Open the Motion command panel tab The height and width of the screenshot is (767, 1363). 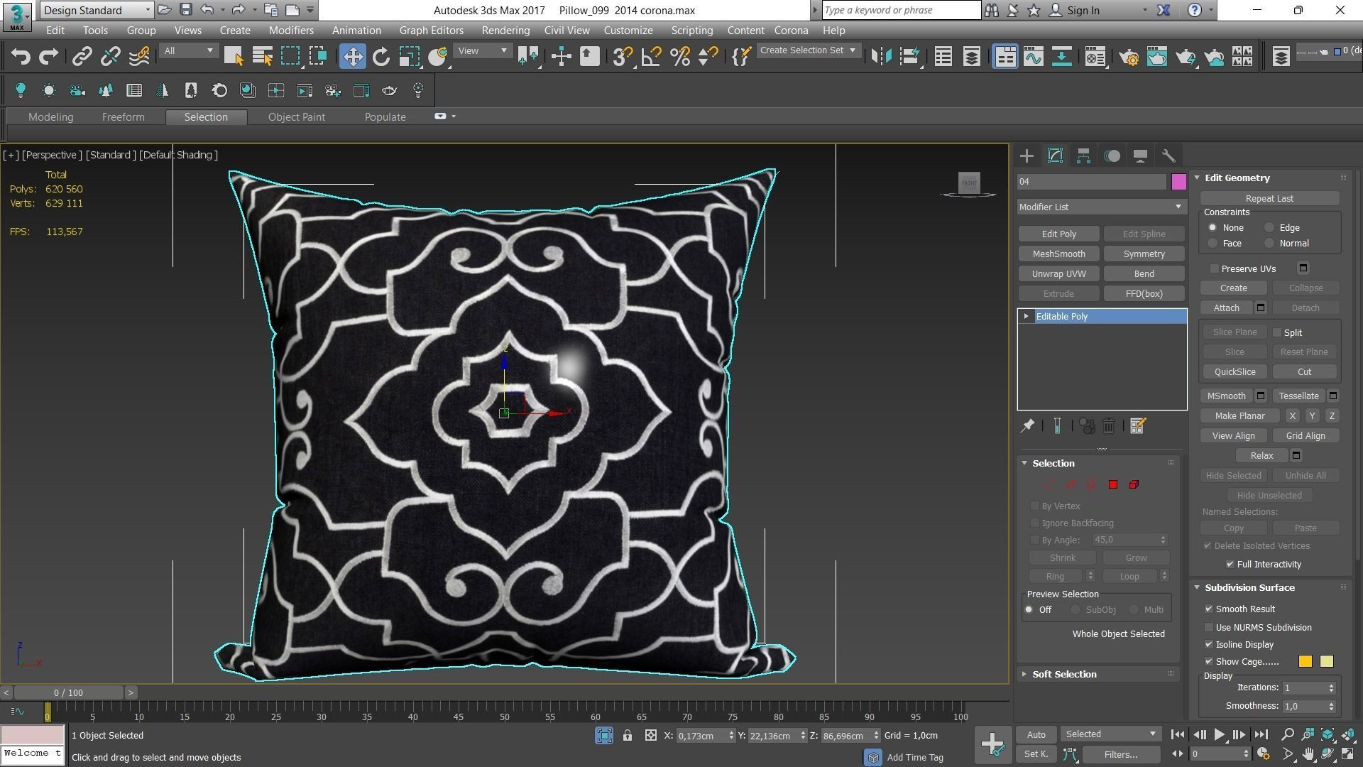[x=1112, y=156]
